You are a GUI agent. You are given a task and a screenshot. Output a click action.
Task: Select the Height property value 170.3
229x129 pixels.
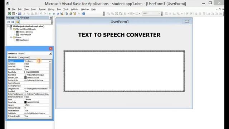coord(36,105)
